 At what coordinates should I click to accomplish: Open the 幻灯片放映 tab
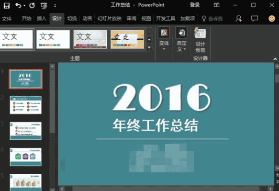(x=110, y=18)
